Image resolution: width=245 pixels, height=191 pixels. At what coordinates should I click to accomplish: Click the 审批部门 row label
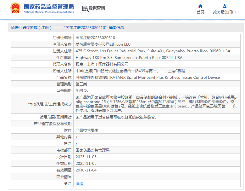[64, 150]
